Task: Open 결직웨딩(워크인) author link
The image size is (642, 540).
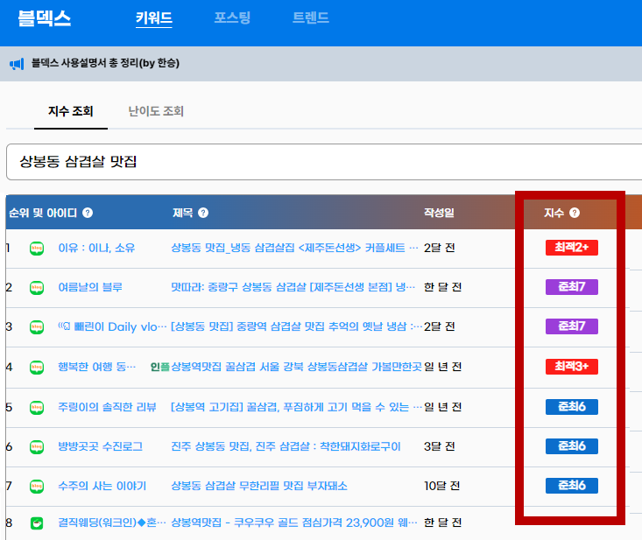Action: pos(112,522)
